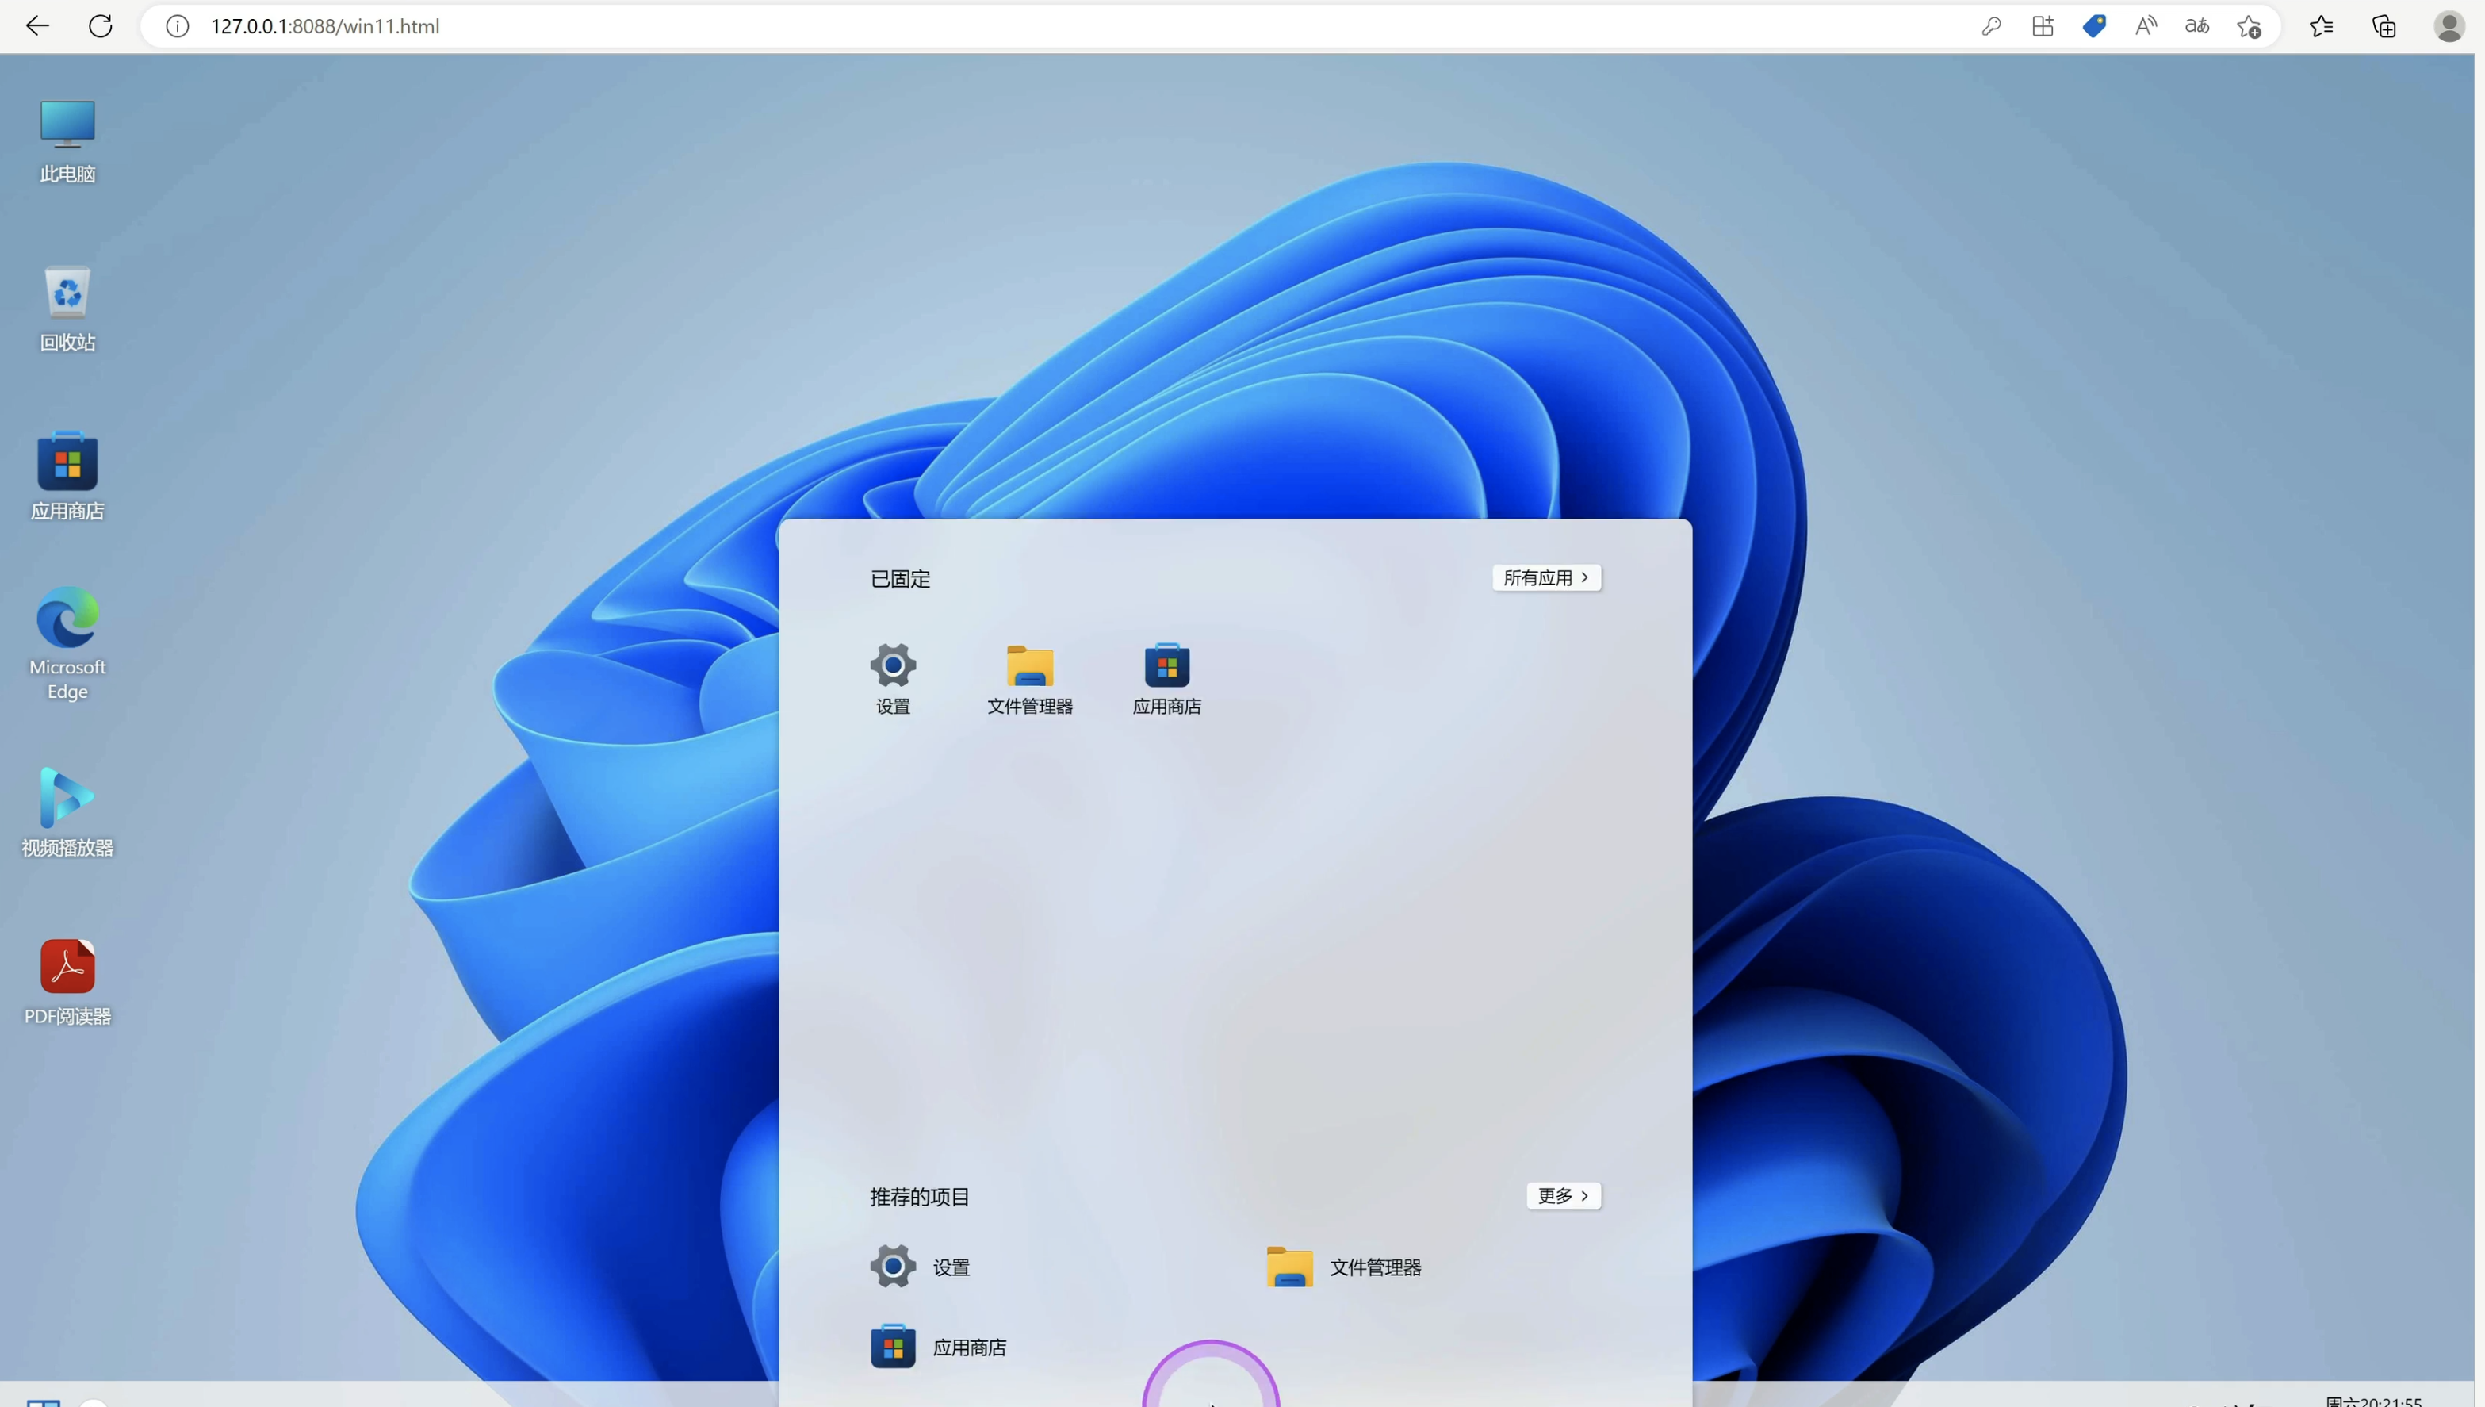Add page to favorites star icon
The image size is (2485, 1407).
click(x=2249, y=26)
